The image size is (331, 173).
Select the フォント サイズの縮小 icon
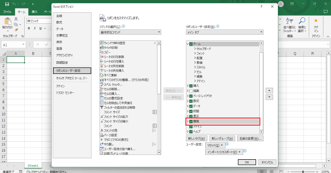coord(102,121)
